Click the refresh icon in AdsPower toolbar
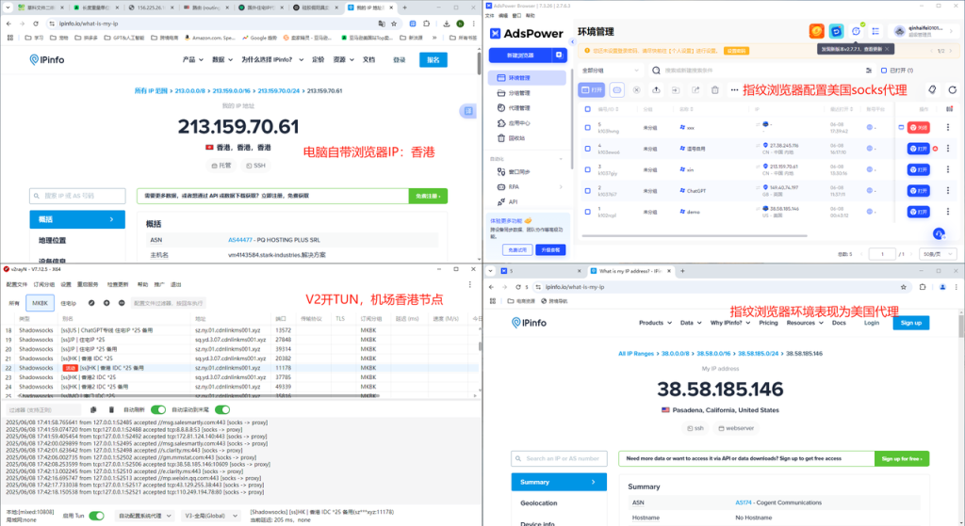965x526 pixels. click(953, 89)
